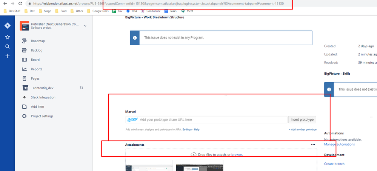Open Project settings
377x171 pixels.
click(x=42, y=116)
